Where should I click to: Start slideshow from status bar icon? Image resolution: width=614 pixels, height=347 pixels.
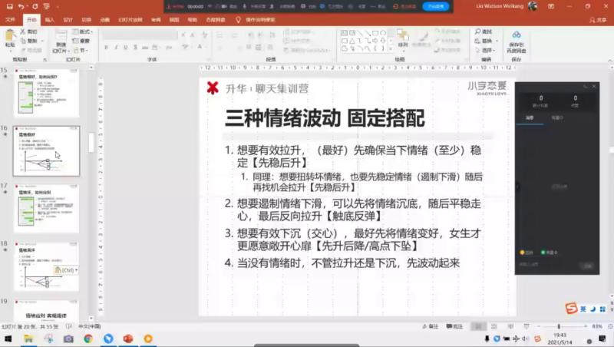(x=527, y=326)
